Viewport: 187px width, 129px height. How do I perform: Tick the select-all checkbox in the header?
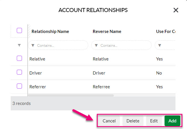(19, 30)
